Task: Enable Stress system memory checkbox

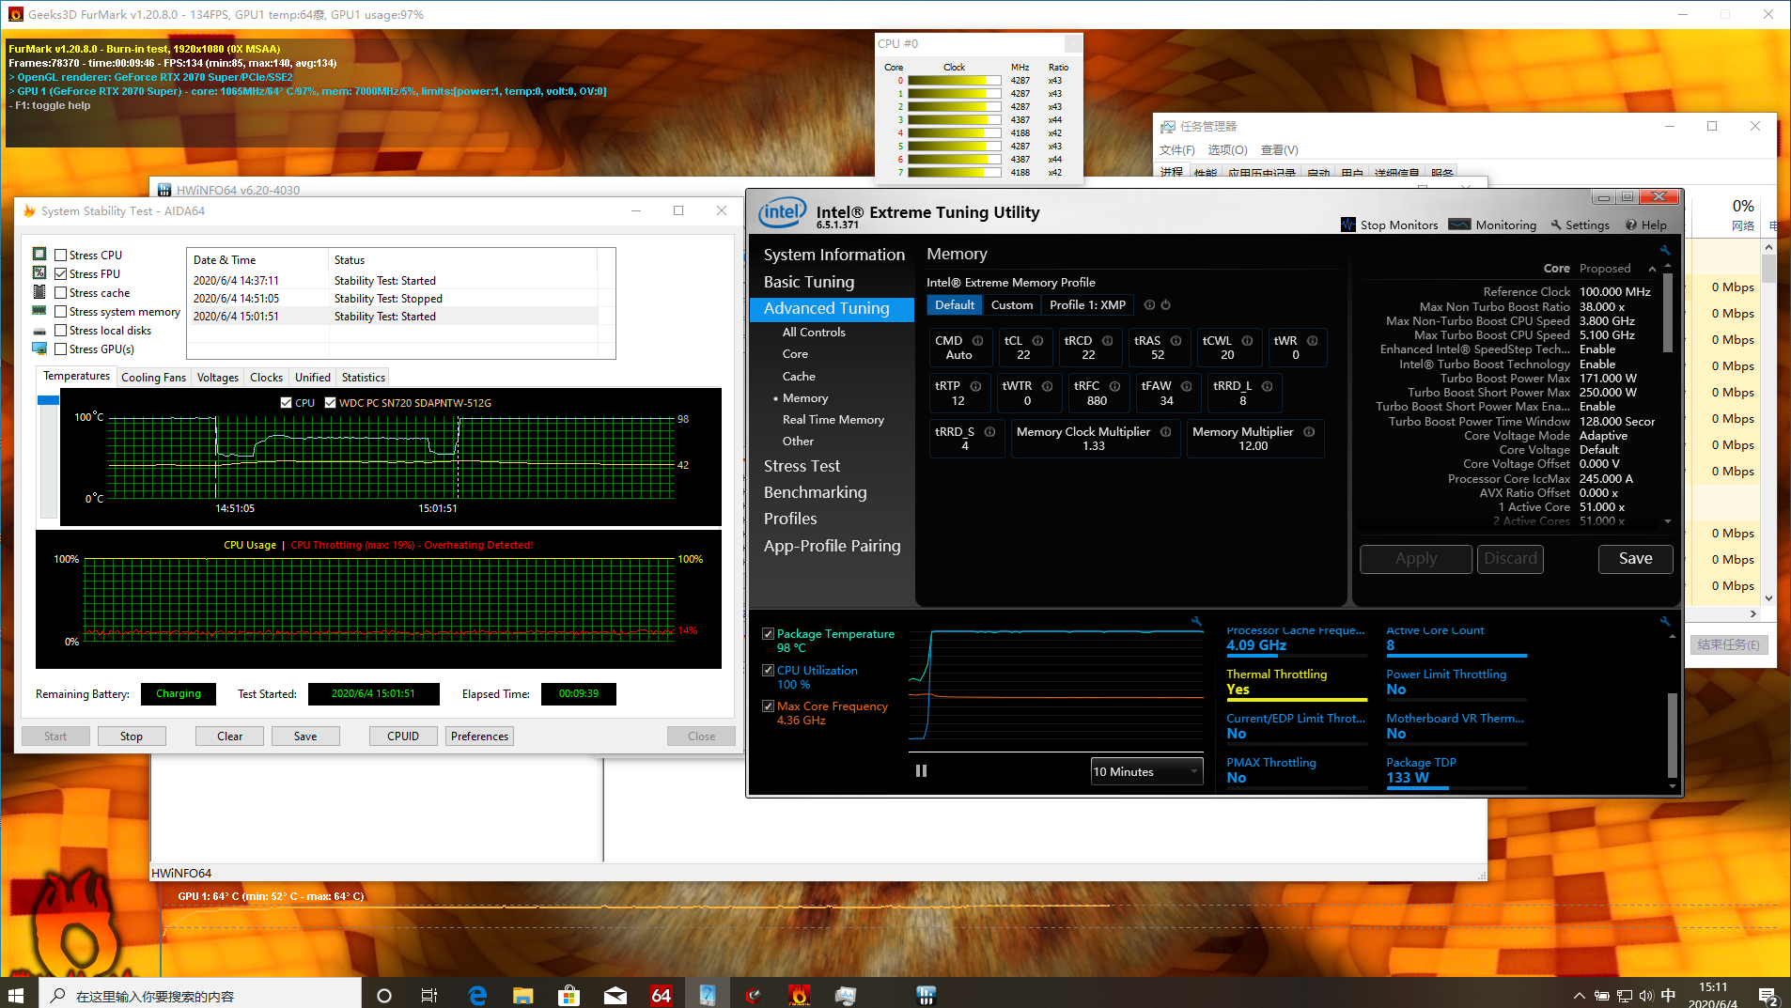Action: pos(60,311)
